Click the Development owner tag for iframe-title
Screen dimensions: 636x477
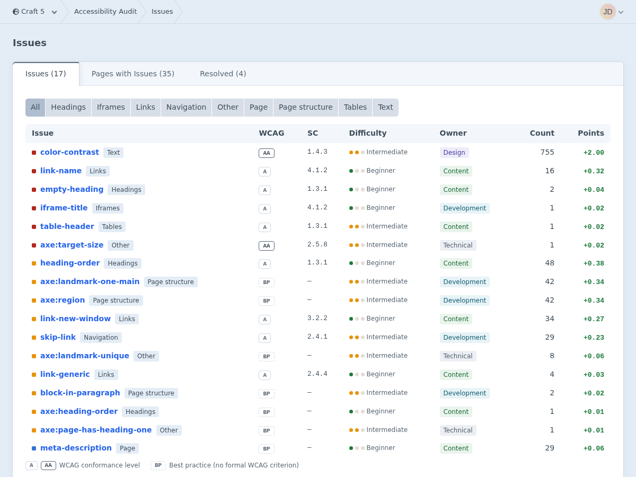coord(465,208)
